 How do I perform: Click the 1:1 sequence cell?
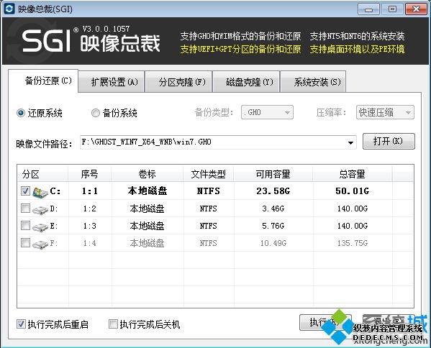pyautogui.click(x=90, y=191)
